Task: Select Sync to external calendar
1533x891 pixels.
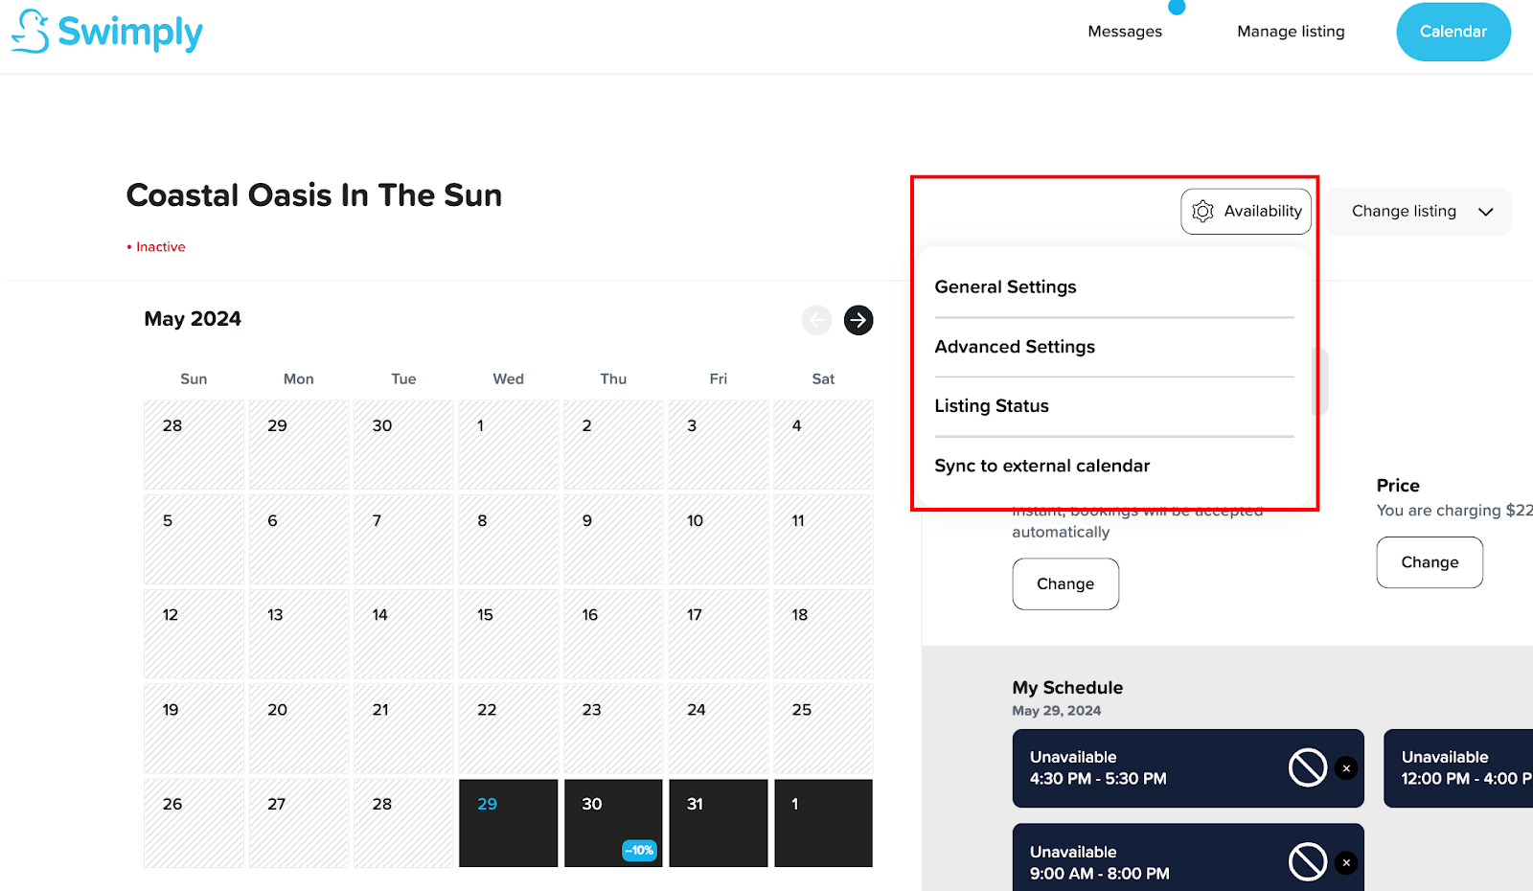Action: 1041,467
